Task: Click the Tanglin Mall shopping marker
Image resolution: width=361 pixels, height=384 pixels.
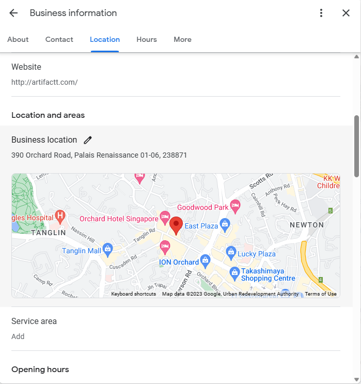Action: click(x=108, y=250)
